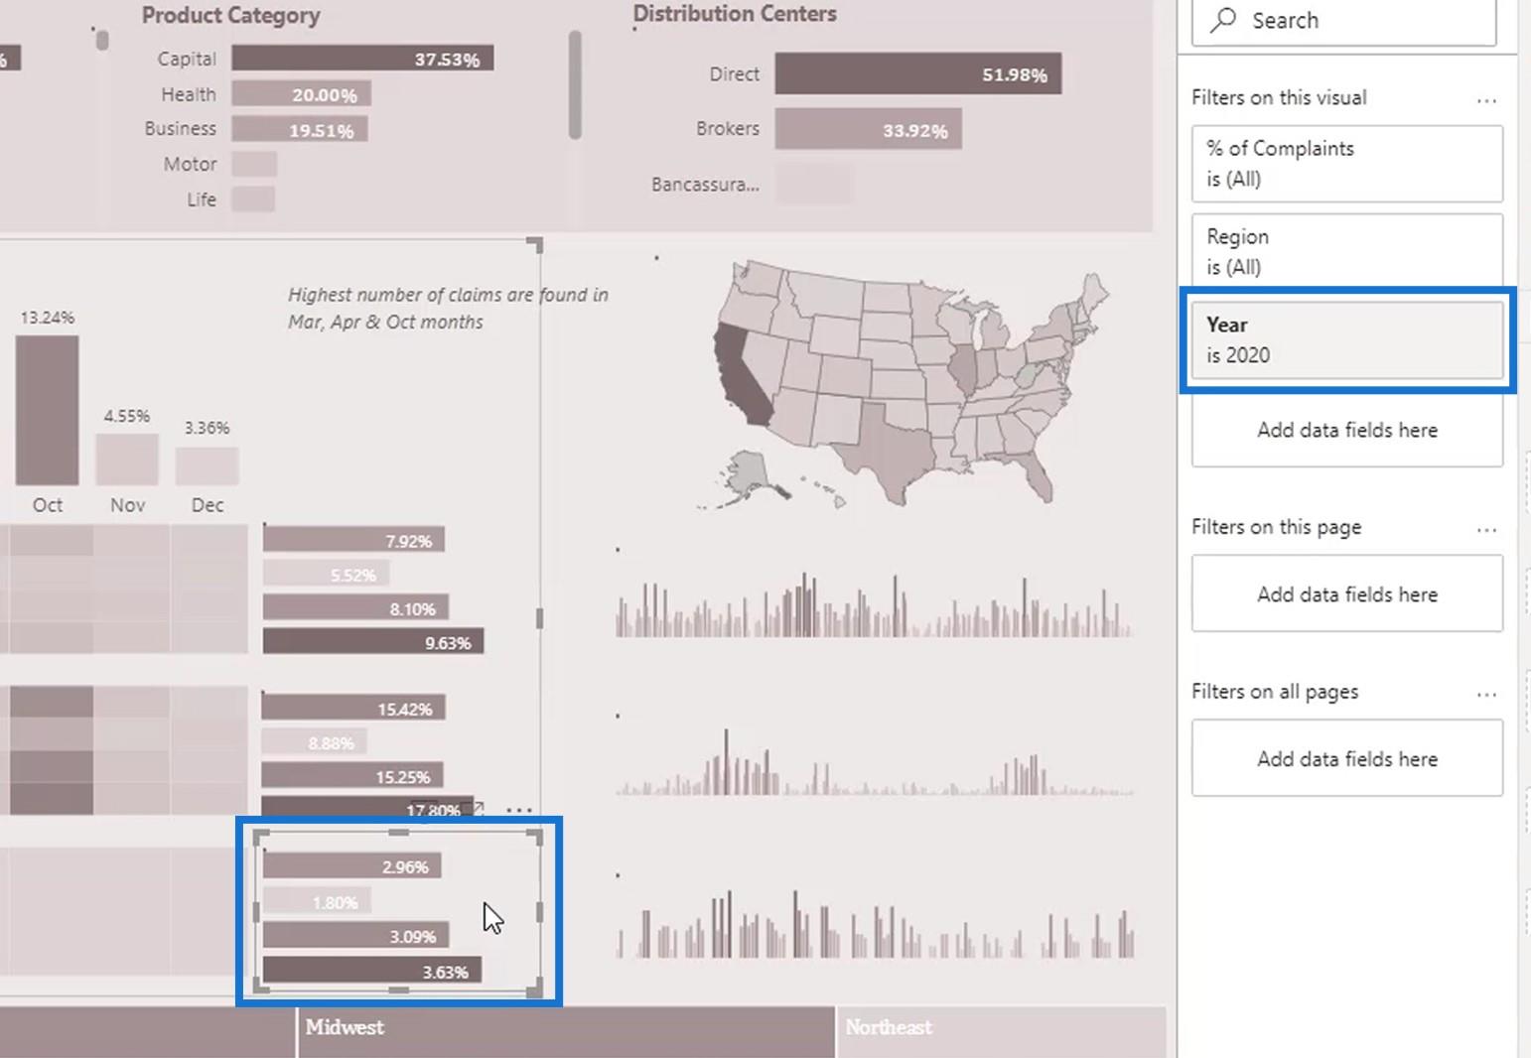The width and height of the screenshot is (1531, 1058).
Task: Click the Highest number of claims text box
Action: (x=448, y=308)
